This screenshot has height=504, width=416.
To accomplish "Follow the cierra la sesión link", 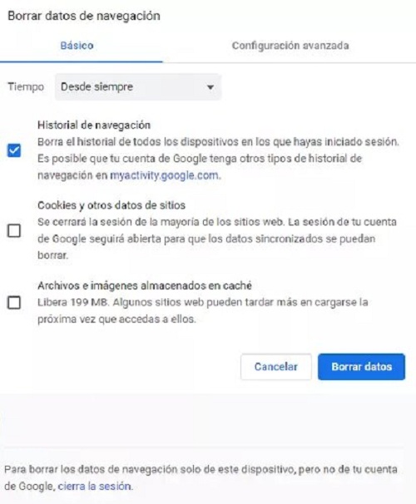I will pyautogui.click(x=95, y=486).
